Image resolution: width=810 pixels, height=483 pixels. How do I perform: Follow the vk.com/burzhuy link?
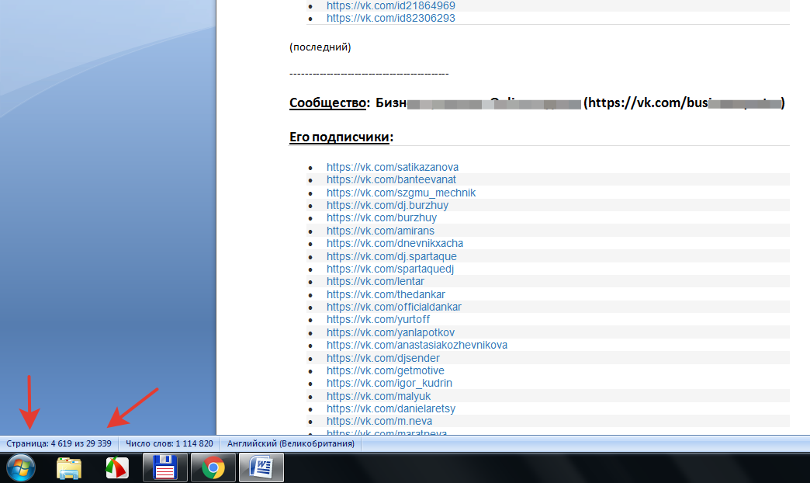point(381,217)
